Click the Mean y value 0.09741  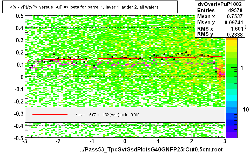click(234, 23)
